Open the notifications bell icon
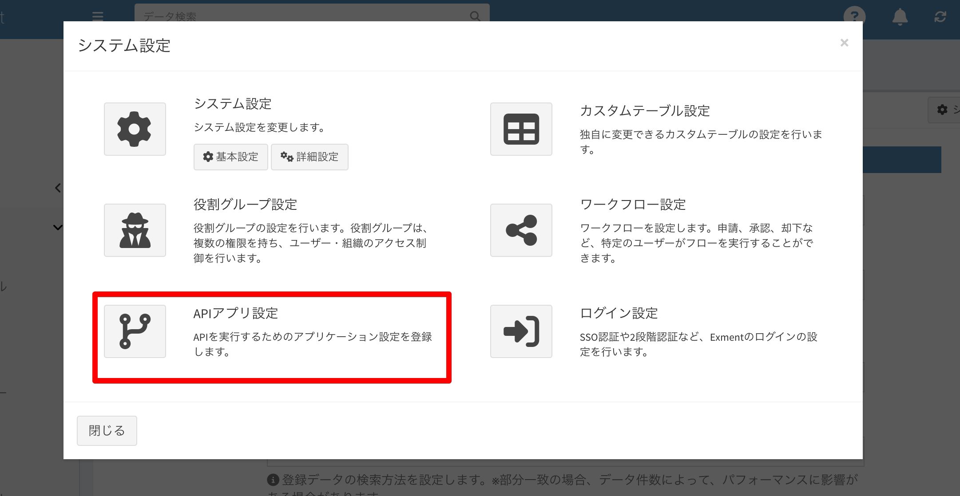The image size is (960, 496). [900, 17]
